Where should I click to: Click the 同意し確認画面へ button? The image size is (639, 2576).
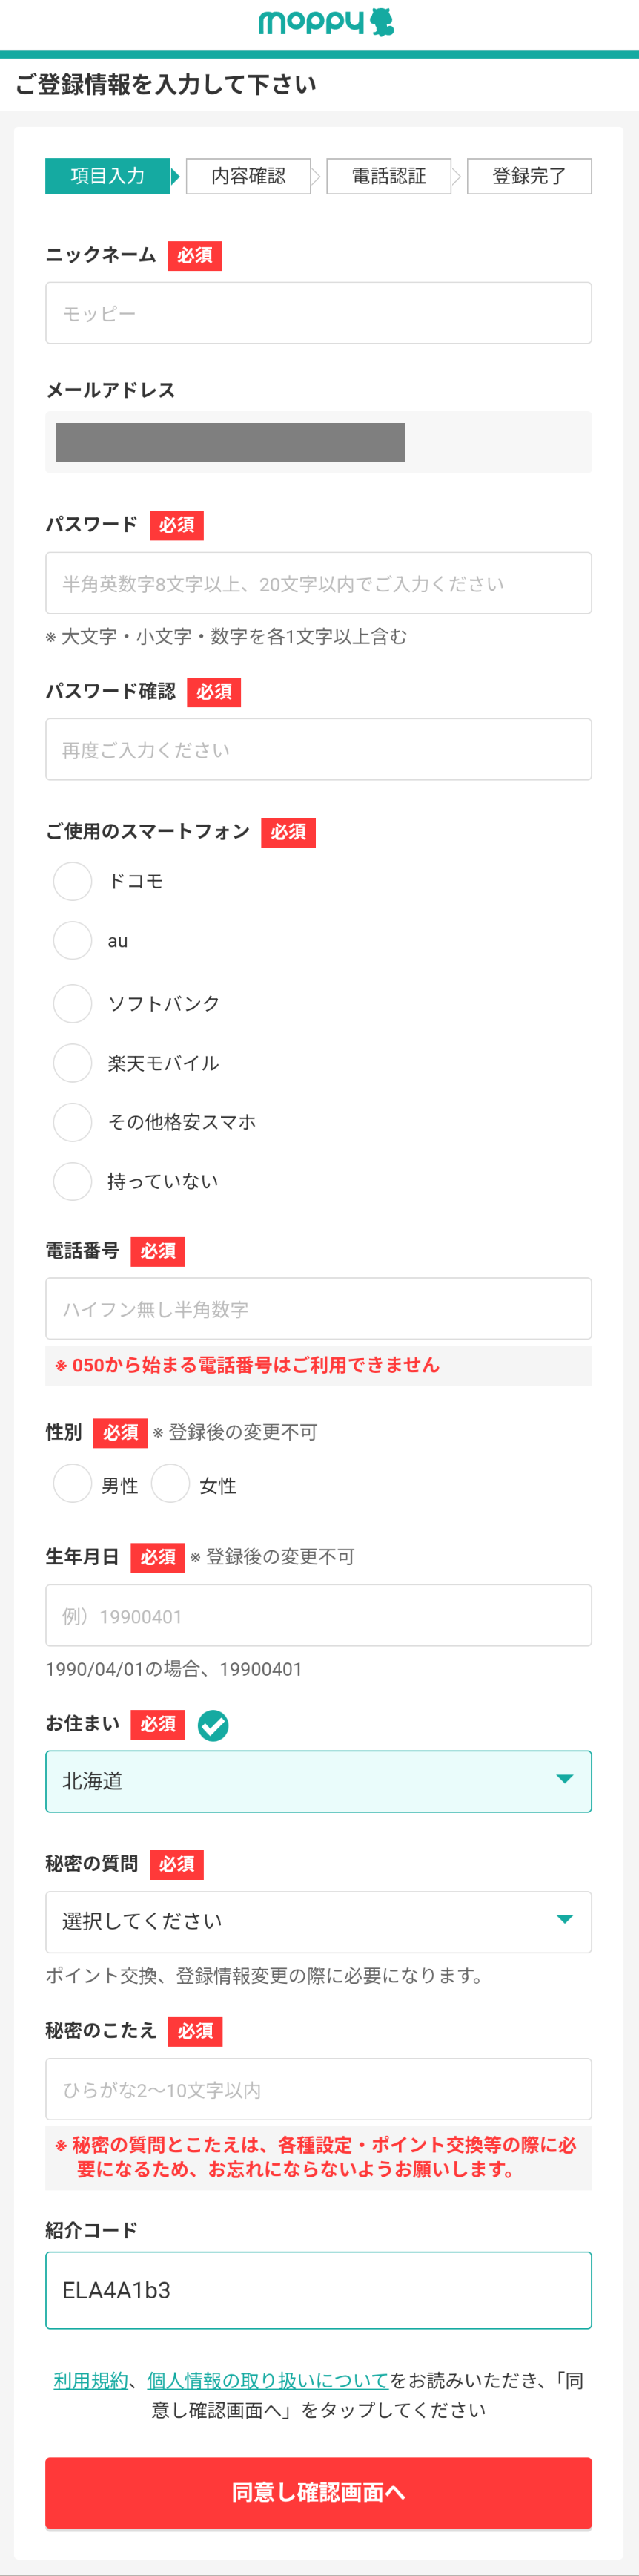319,2492
